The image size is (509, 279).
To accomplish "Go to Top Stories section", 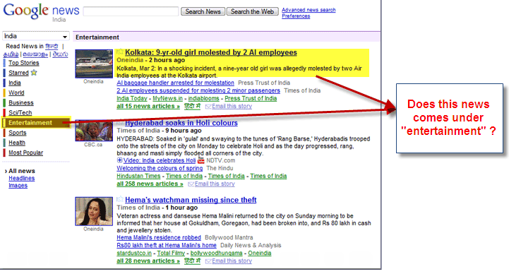I will pos(24,63).
